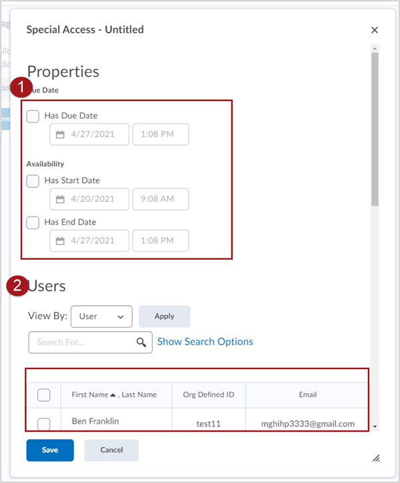Open the end date calendar icon
Viewport: 400px width, 483px height.
[x=60, y=241]
